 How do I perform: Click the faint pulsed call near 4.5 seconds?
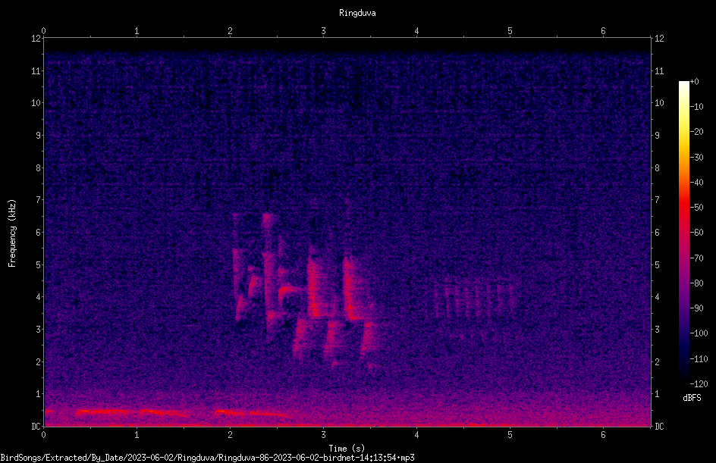(473, 301)
